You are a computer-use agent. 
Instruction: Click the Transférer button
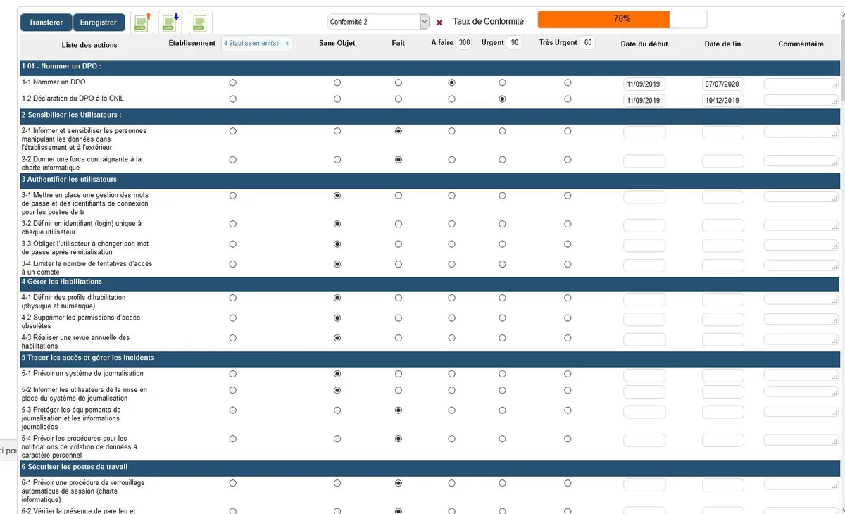point(46,23)
